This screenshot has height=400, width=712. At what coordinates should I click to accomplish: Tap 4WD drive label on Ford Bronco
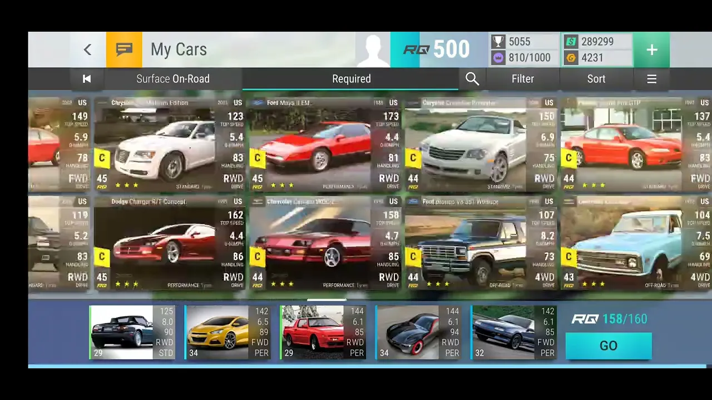(x=545, y=277)
